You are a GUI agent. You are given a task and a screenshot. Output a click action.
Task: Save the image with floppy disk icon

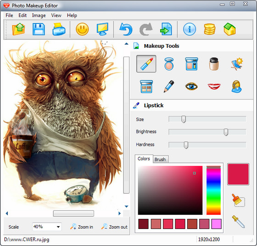(39, 29)
